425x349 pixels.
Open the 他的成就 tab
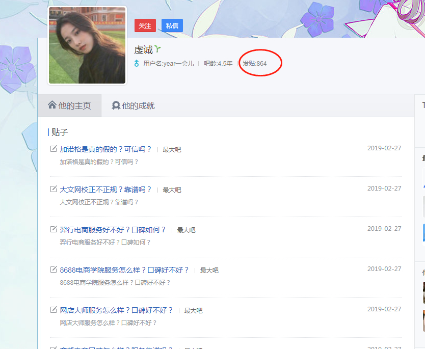(x=133, y=106)
